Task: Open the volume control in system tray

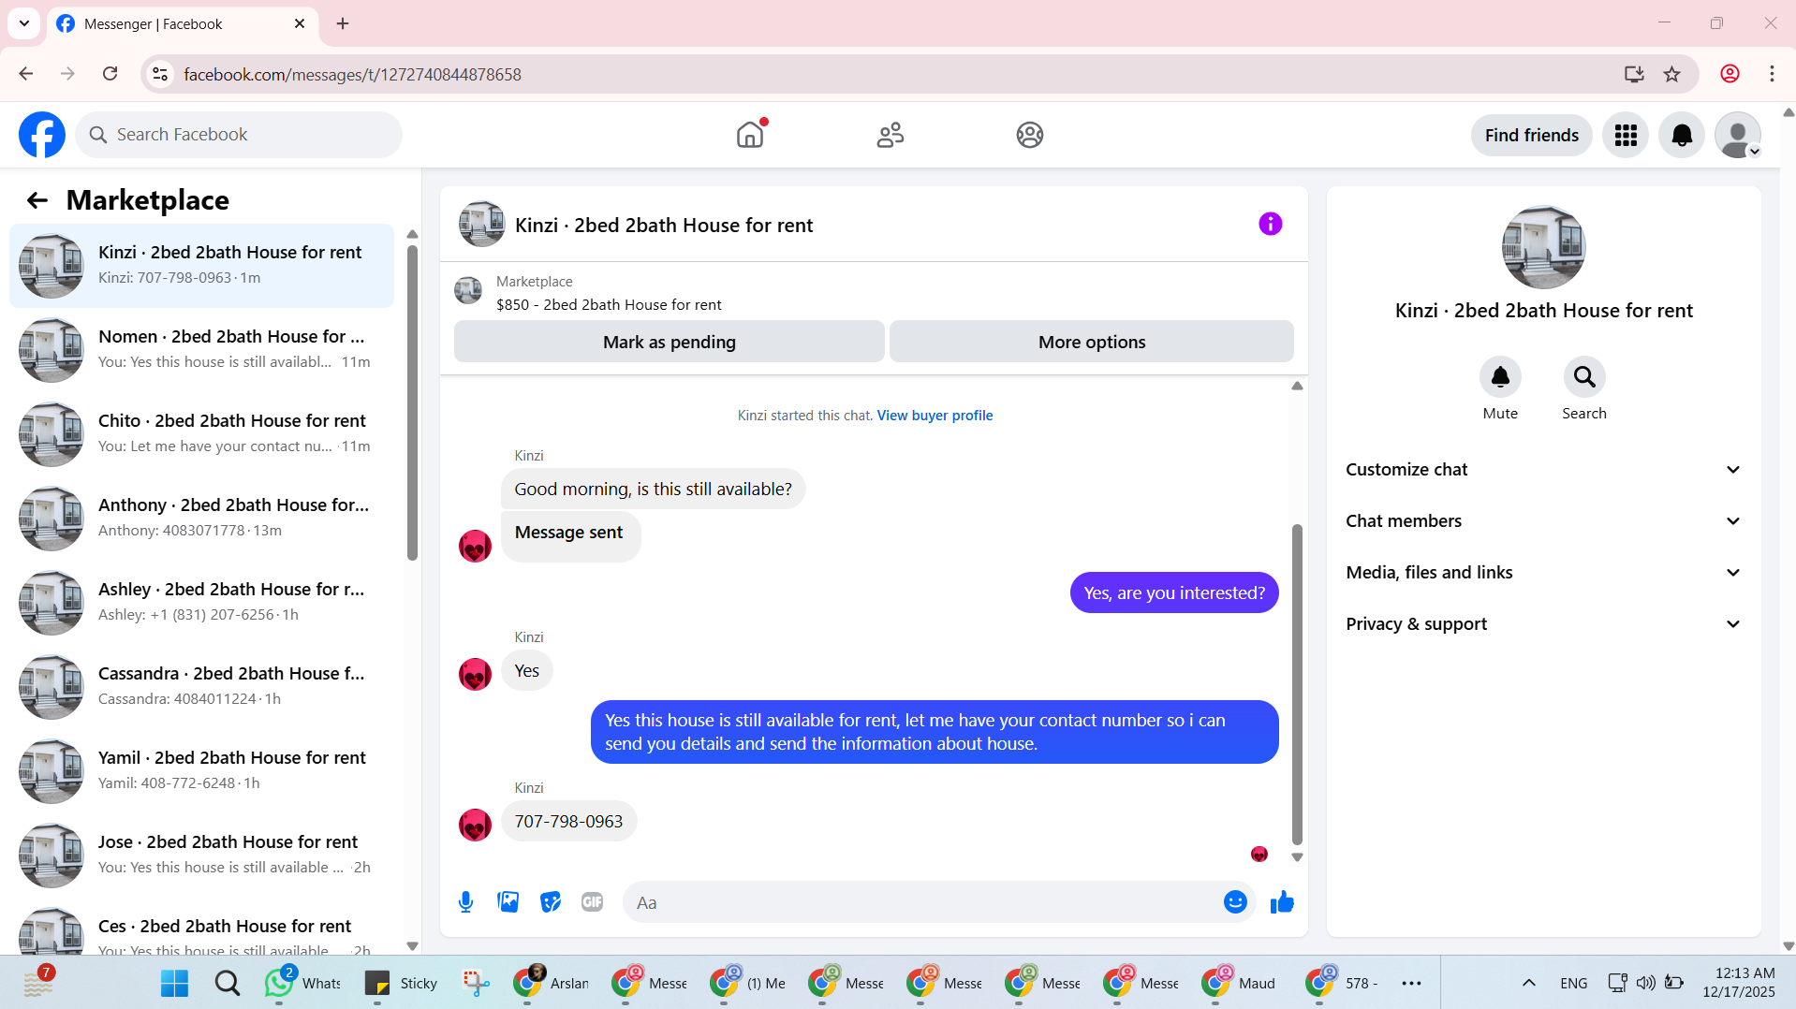Action: tap(1645, 983)
